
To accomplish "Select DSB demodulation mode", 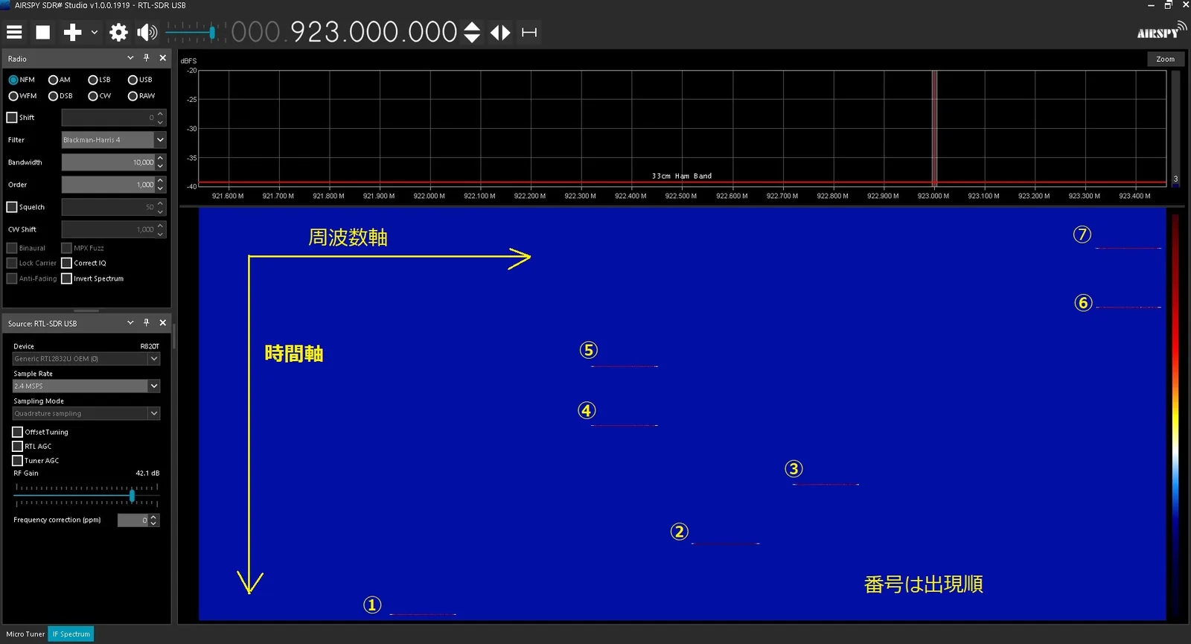I will click(x=60, y=96).
